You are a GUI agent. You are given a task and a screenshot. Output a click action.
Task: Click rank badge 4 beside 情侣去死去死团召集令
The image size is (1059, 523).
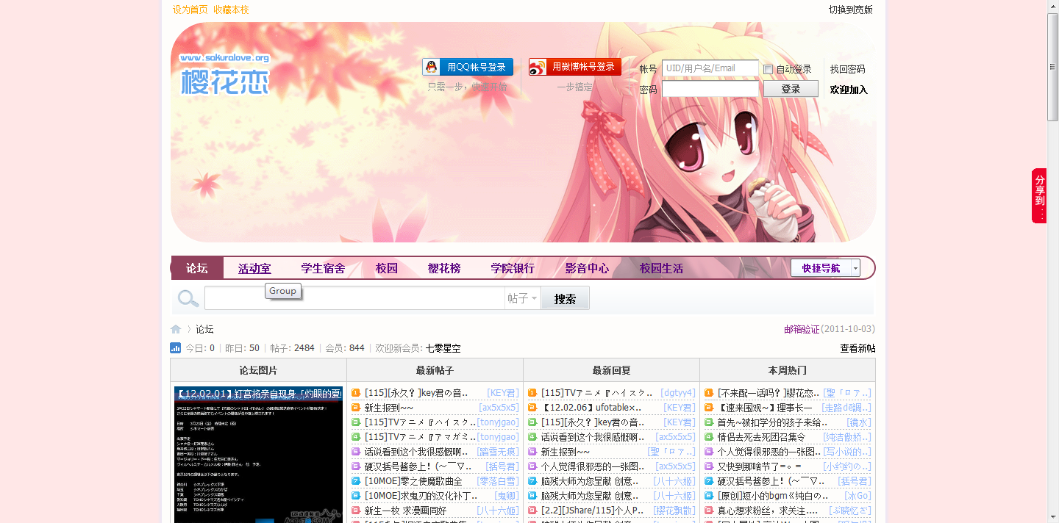(709, 437)
